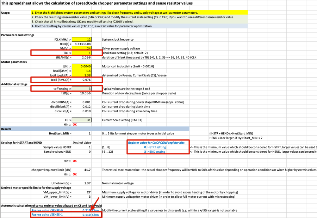Select the CS current scale cell showing 31

(x=82, y=120)
